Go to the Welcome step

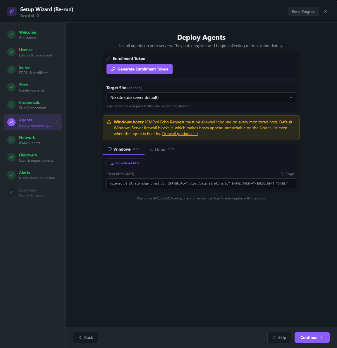click(33, 35)
